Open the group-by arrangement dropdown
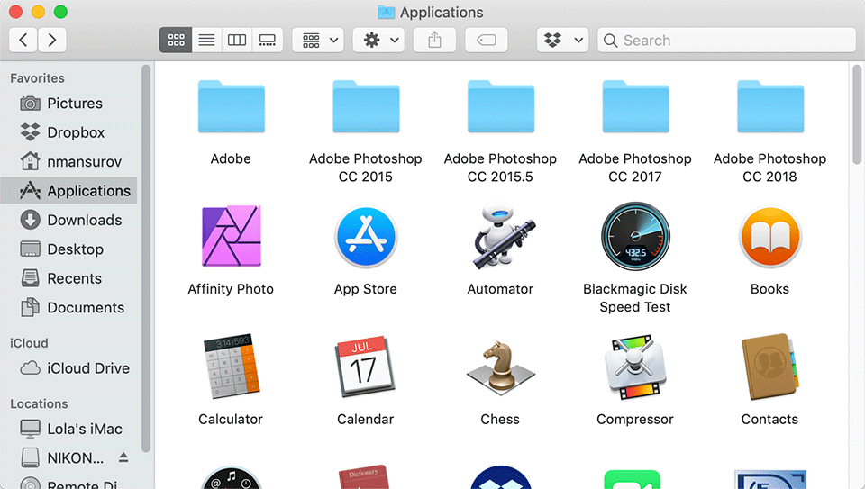The height and width of the screenshot is (489, 865). point(318,40)
